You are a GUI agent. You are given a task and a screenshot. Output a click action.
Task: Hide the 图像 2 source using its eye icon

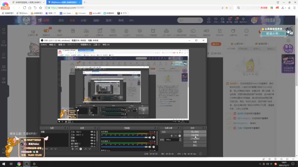pos(92,141)
